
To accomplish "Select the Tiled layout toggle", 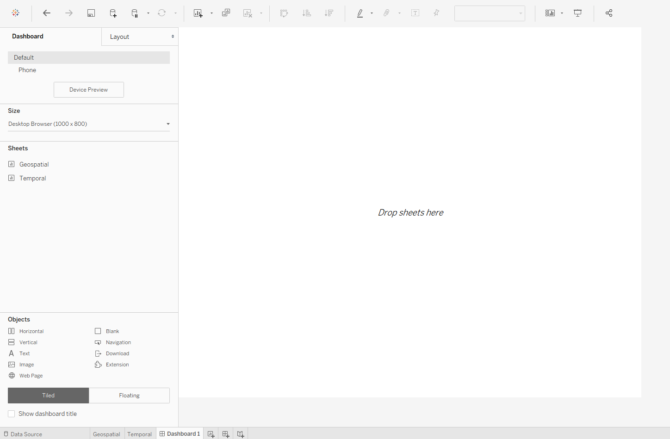I will coord(48,396).
